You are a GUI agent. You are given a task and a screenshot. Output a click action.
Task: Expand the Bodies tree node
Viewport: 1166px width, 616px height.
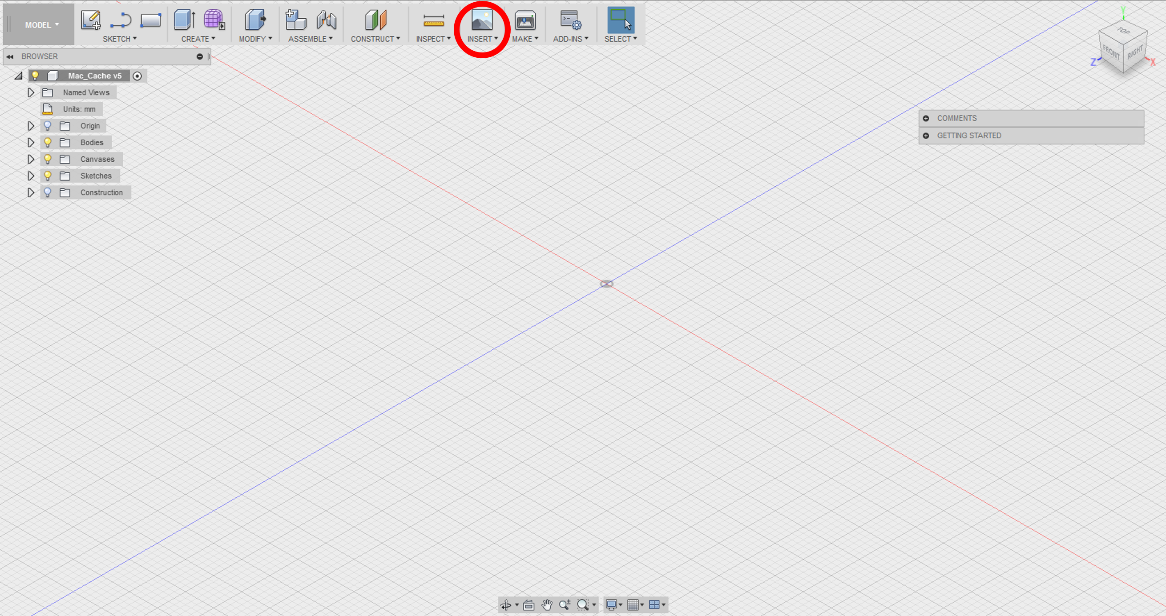coord(30,143)
